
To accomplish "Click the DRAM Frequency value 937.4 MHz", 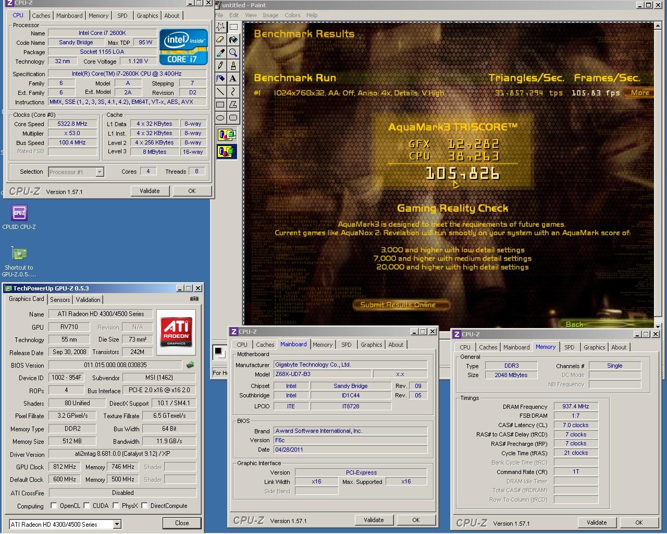I will click(x=576, y=407).
